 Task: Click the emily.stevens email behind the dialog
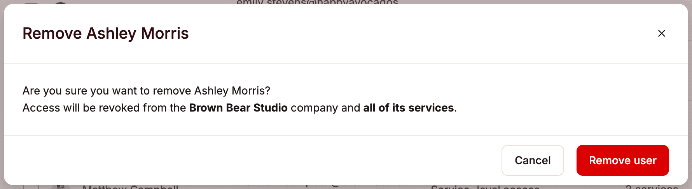point(317,2)
